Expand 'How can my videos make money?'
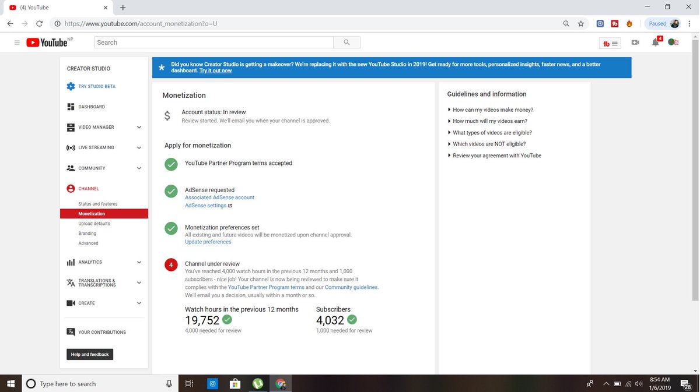The image size is (700, 392). [x=490, y=110]
